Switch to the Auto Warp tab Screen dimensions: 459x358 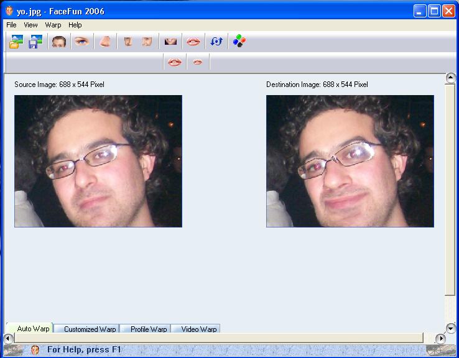point(30,328)
